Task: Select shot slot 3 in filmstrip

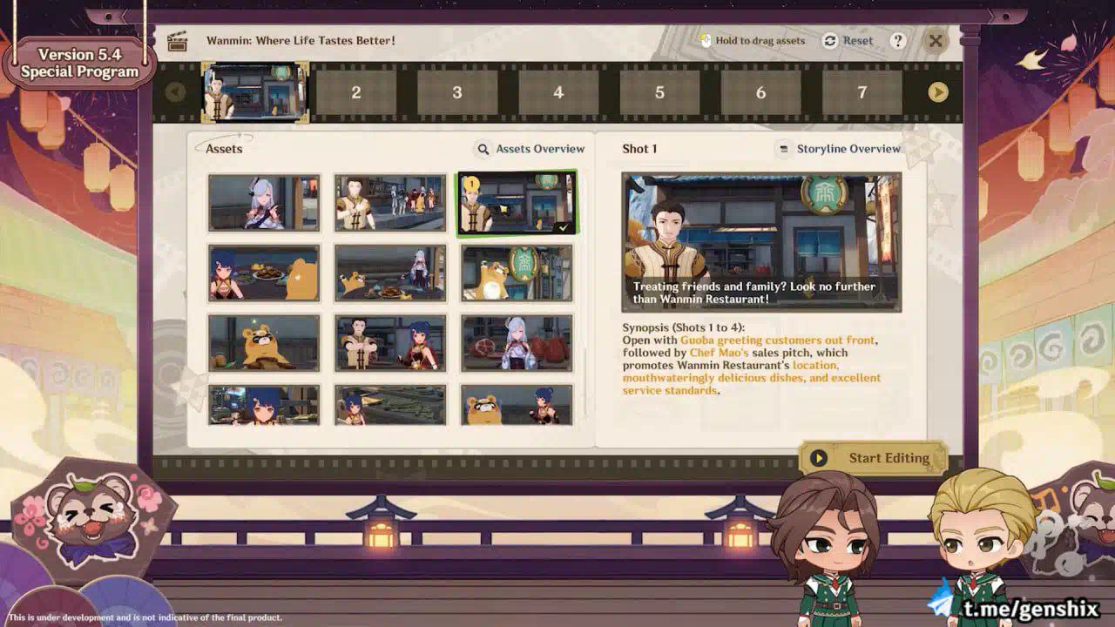Action: (457, 92)
